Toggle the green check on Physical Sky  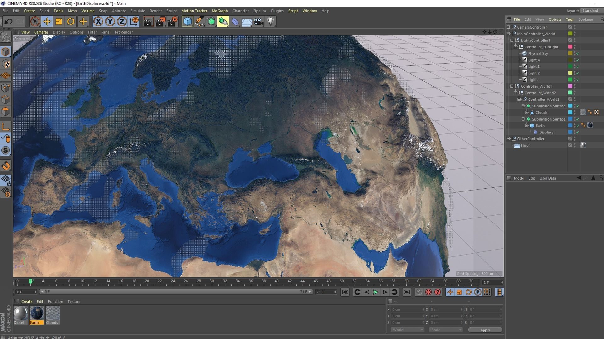pyautogui.click(x=578, y=53)
